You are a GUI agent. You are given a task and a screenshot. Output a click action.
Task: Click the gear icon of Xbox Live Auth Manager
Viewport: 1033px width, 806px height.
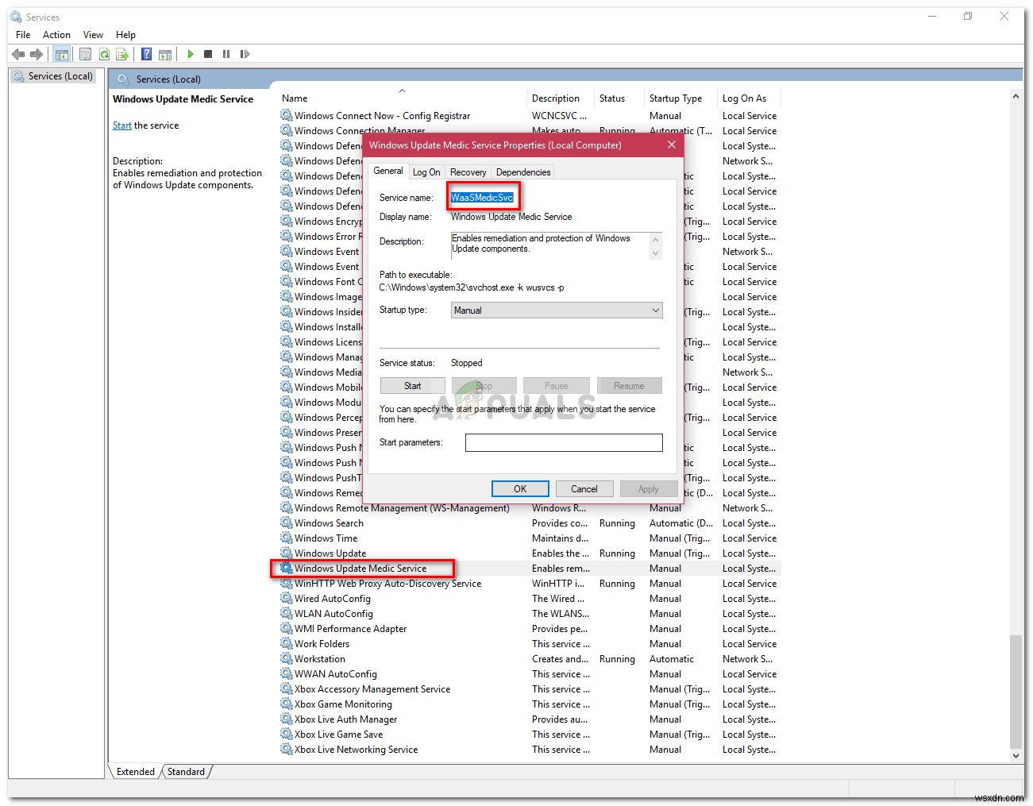click(286, 719)
